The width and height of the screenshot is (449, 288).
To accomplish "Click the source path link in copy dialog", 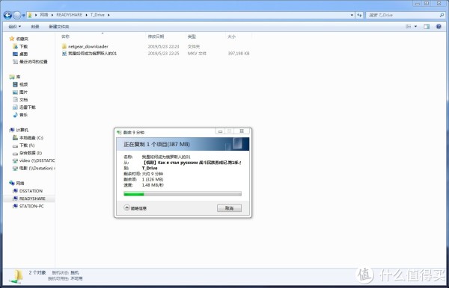I will tap(192, 163).
